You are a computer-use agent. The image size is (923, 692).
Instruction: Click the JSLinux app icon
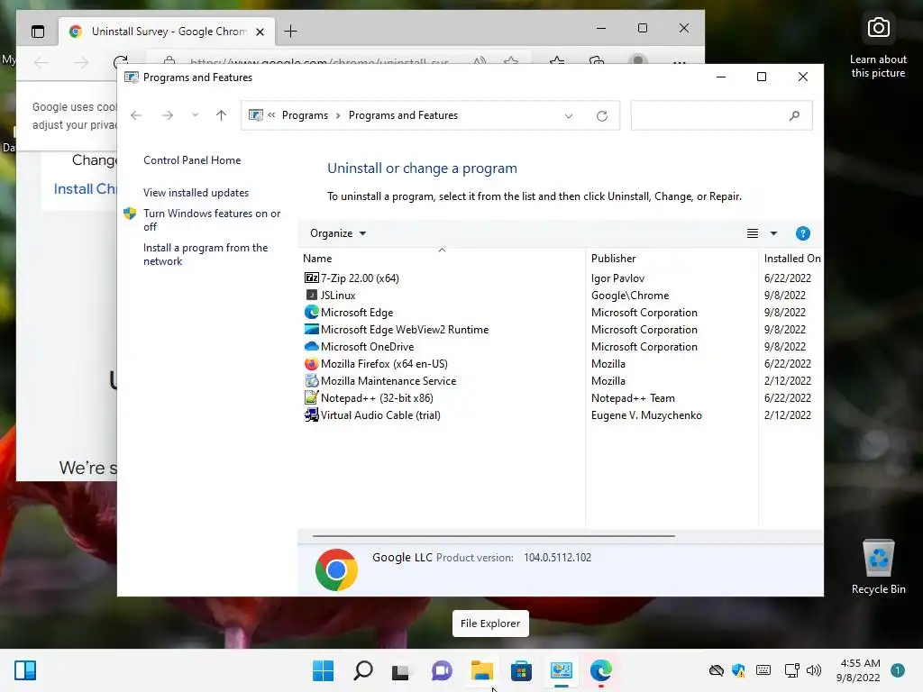click(311, 295)
